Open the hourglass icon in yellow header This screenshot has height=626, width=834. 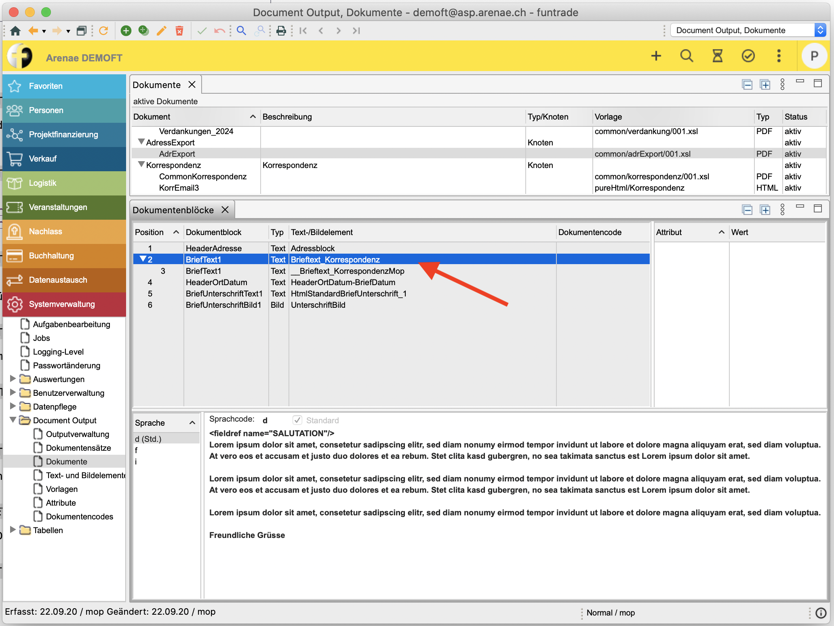click(x=717, y=56)
